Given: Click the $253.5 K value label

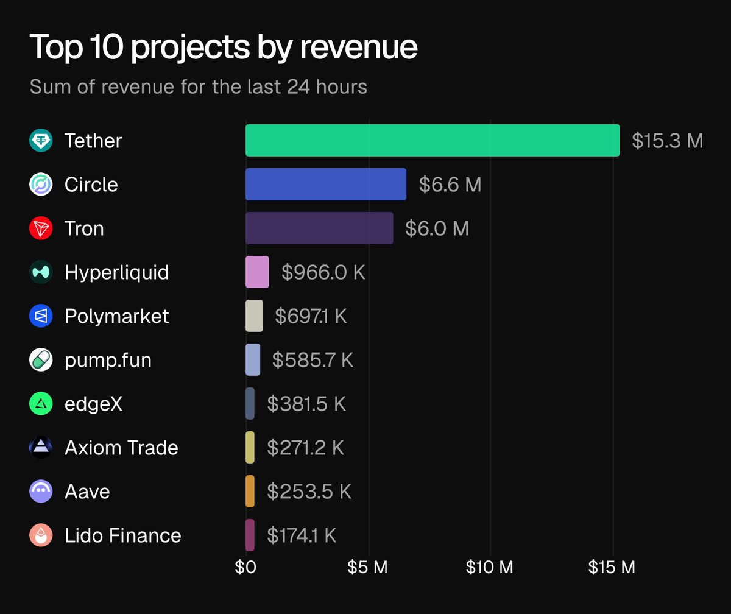Looking at the screenshot, I should click(309, 492).
